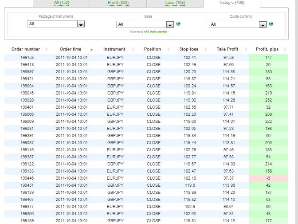This screenshot has width=298, height=224.
Task: Click the Order time column header
Action: [71, 49]
